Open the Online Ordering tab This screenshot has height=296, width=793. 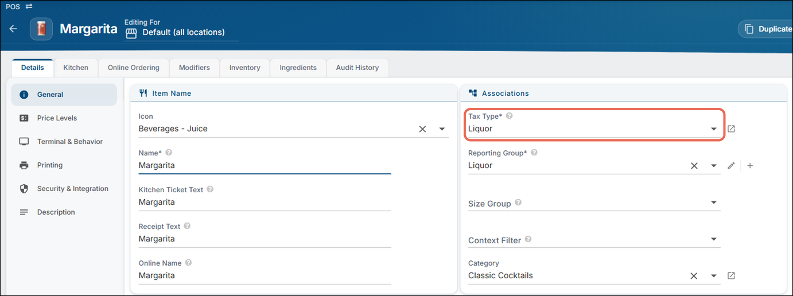(x=134, y=68)
